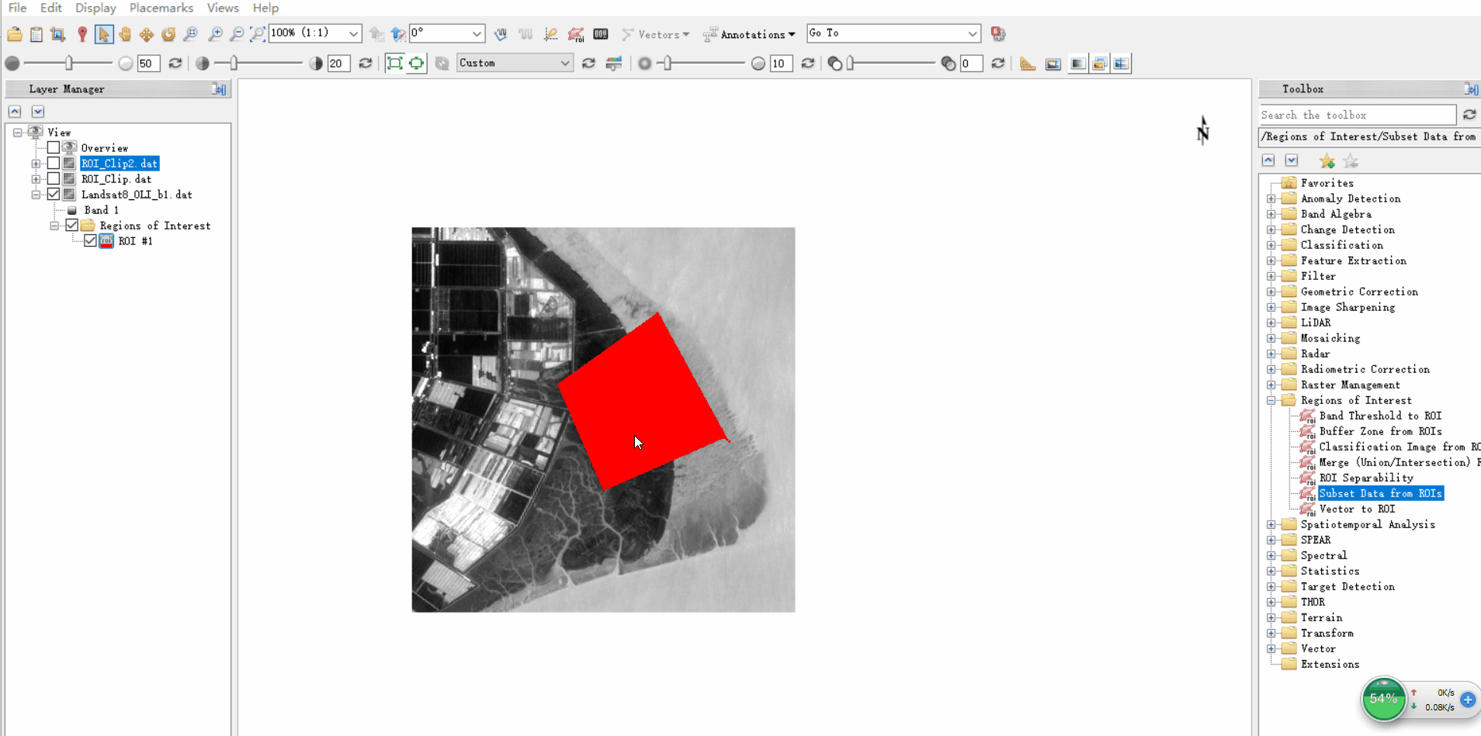
Task: Click the Mensuration ruler icon
Action: 1028,64
